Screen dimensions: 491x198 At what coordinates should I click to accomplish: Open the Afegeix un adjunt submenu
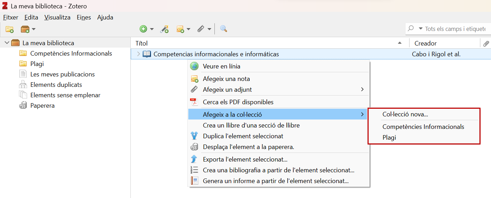(x=279, y=90)
